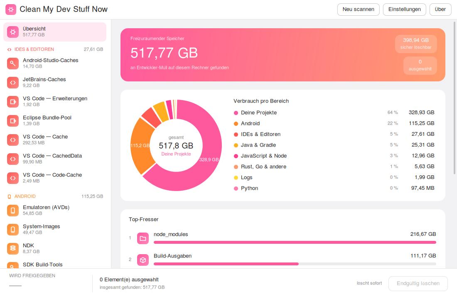Screen dimensions: 457x299
Task: Open the Übersicht sidebar icon
Action: pos(13,32)
